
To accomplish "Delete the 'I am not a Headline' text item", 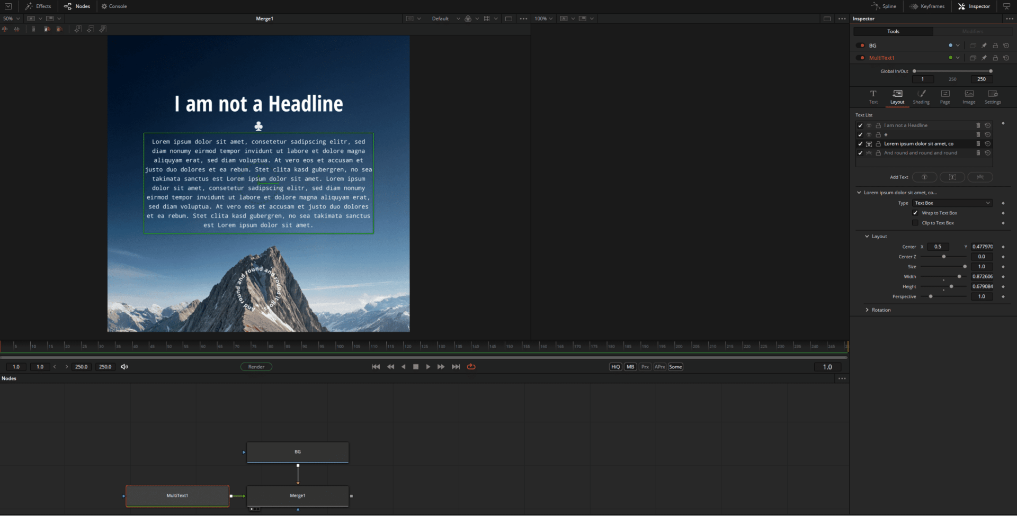I will pos(978,125).
